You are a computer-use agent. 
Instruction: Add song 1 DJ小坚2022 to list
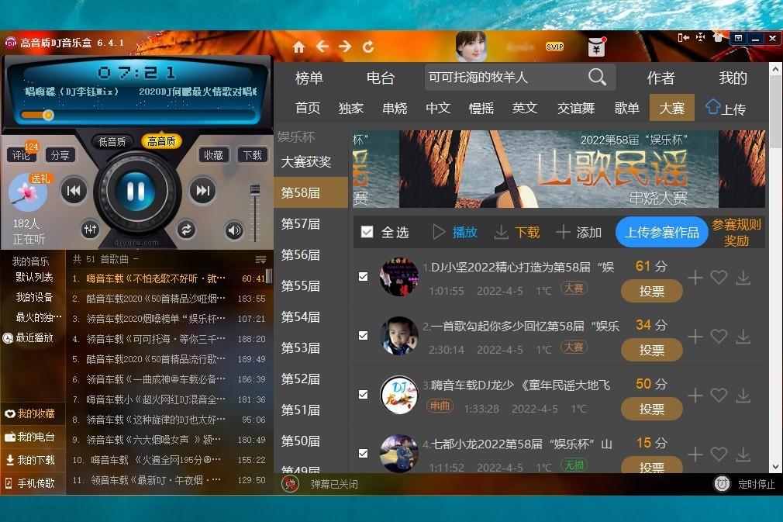695,277
